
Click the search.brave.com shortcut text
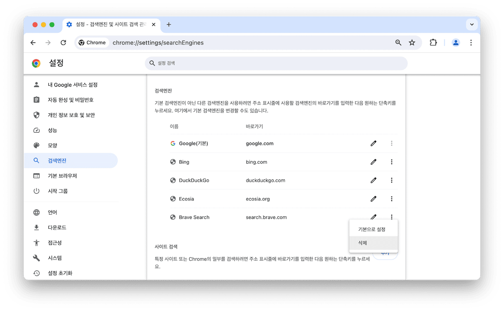(266, 217)
